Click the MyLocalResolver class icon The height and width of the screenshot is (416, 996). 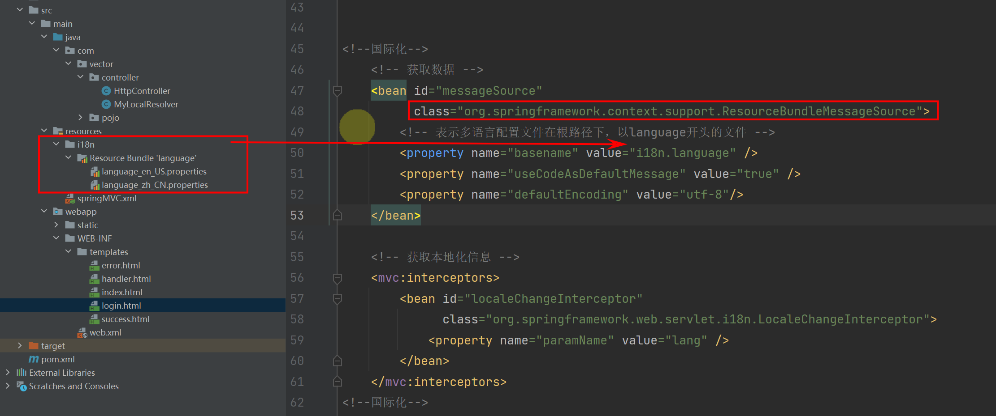coord(106,104)
